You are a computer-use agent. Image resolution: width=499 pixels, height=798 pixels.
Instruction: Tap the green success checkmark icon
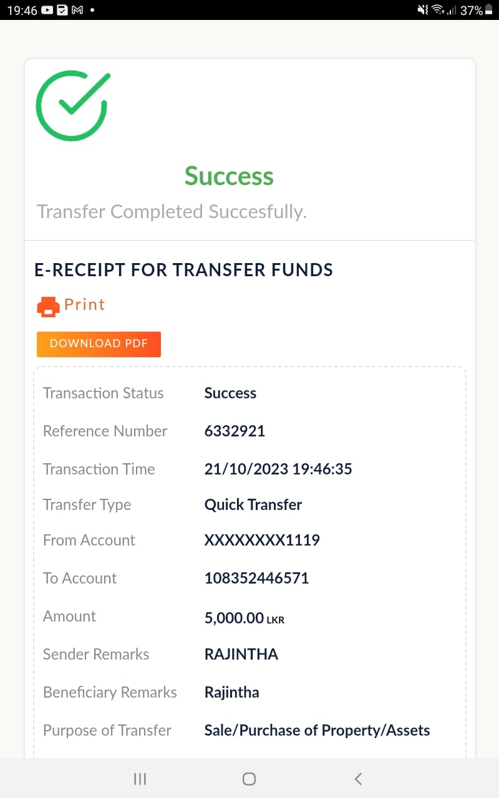coord(72,106)
